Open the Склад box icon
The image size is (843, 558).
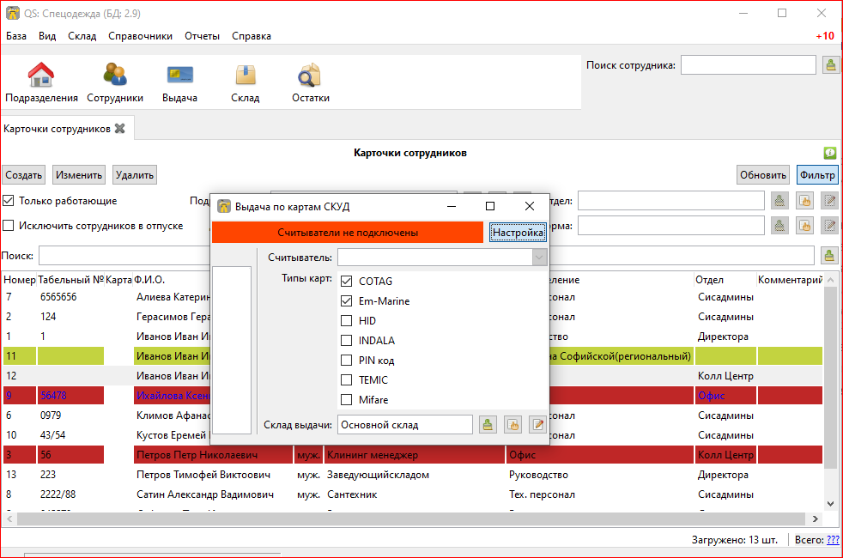pyautogui.click(x=245, y=82)
